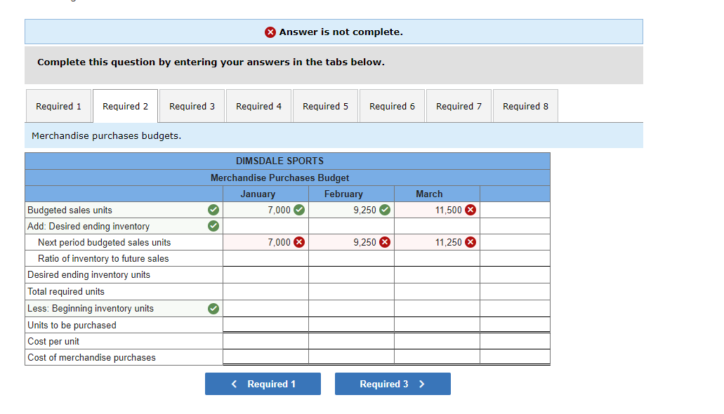Click January Cost of merchandise purchases cell
Viewport: 724px width, 414px height.
click(x=266, y=357)
